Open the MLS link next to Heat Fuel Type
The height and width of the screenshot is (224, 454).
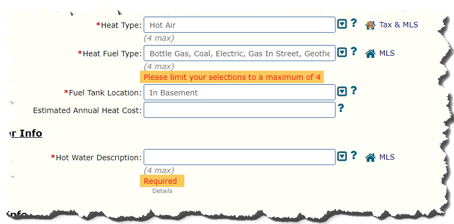click(x=387, y=53)
